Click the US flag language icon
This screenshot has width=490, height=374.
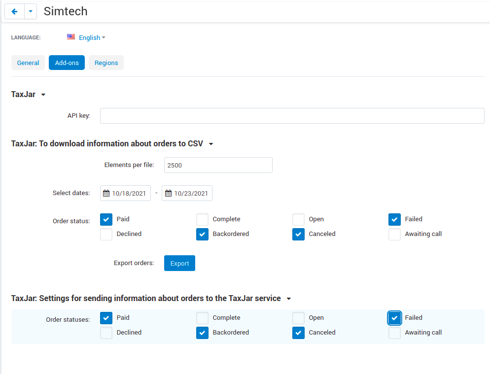pos(71,37)
